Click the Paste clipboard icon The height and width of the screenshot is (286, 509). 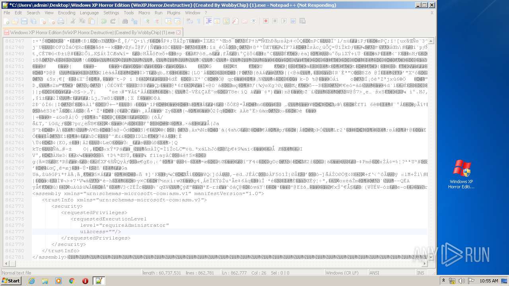coord(91,21)
